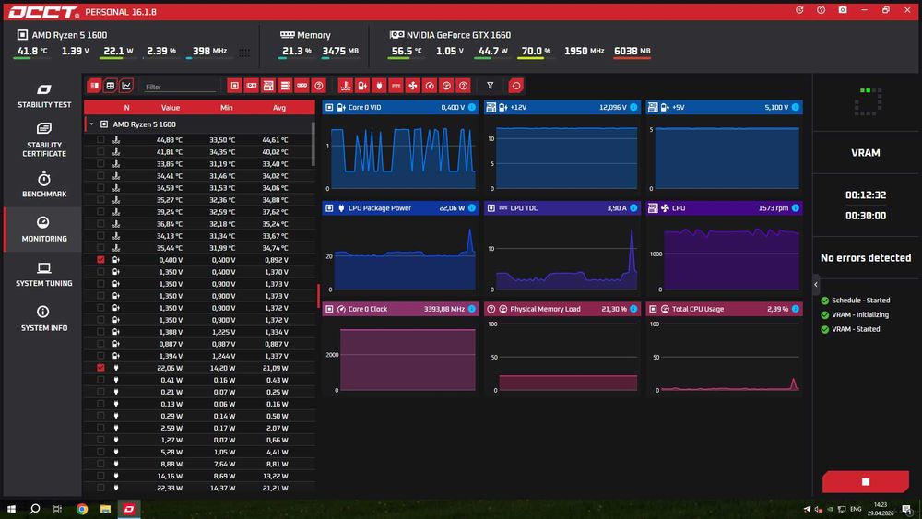Sort the table by the Avg column
Screen dimensions: 922x519
click(x=279, y=108)
